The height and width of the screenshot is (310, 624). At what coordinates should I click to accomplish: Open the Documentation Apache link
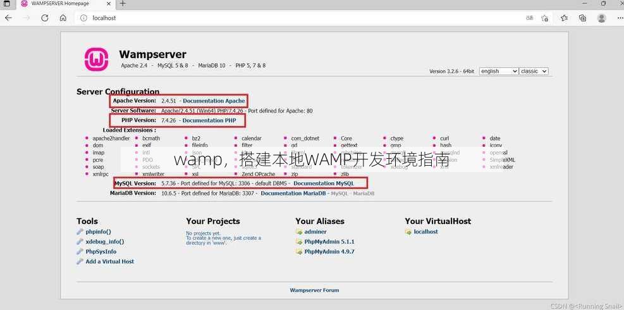[214, 101]
